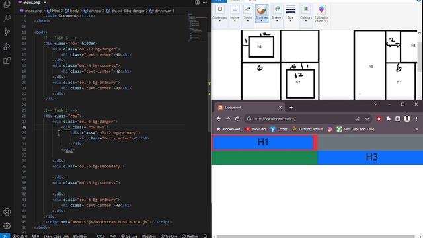Close the Document tab in Chrome
Image resolution: width=423 pixels, height=238 pixels.
(280, 107)
